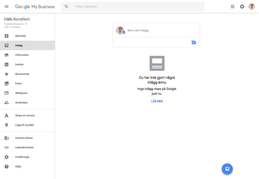The width and height of the screenshot is (259, 179).
Task: Open the hamburger main menu
Action: [x=7, y=7]
